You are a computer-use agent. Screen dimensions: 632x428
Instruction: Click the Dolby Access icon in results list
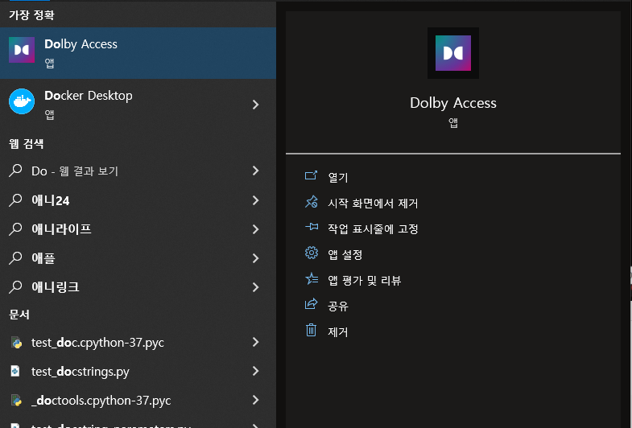pos(22,50)
